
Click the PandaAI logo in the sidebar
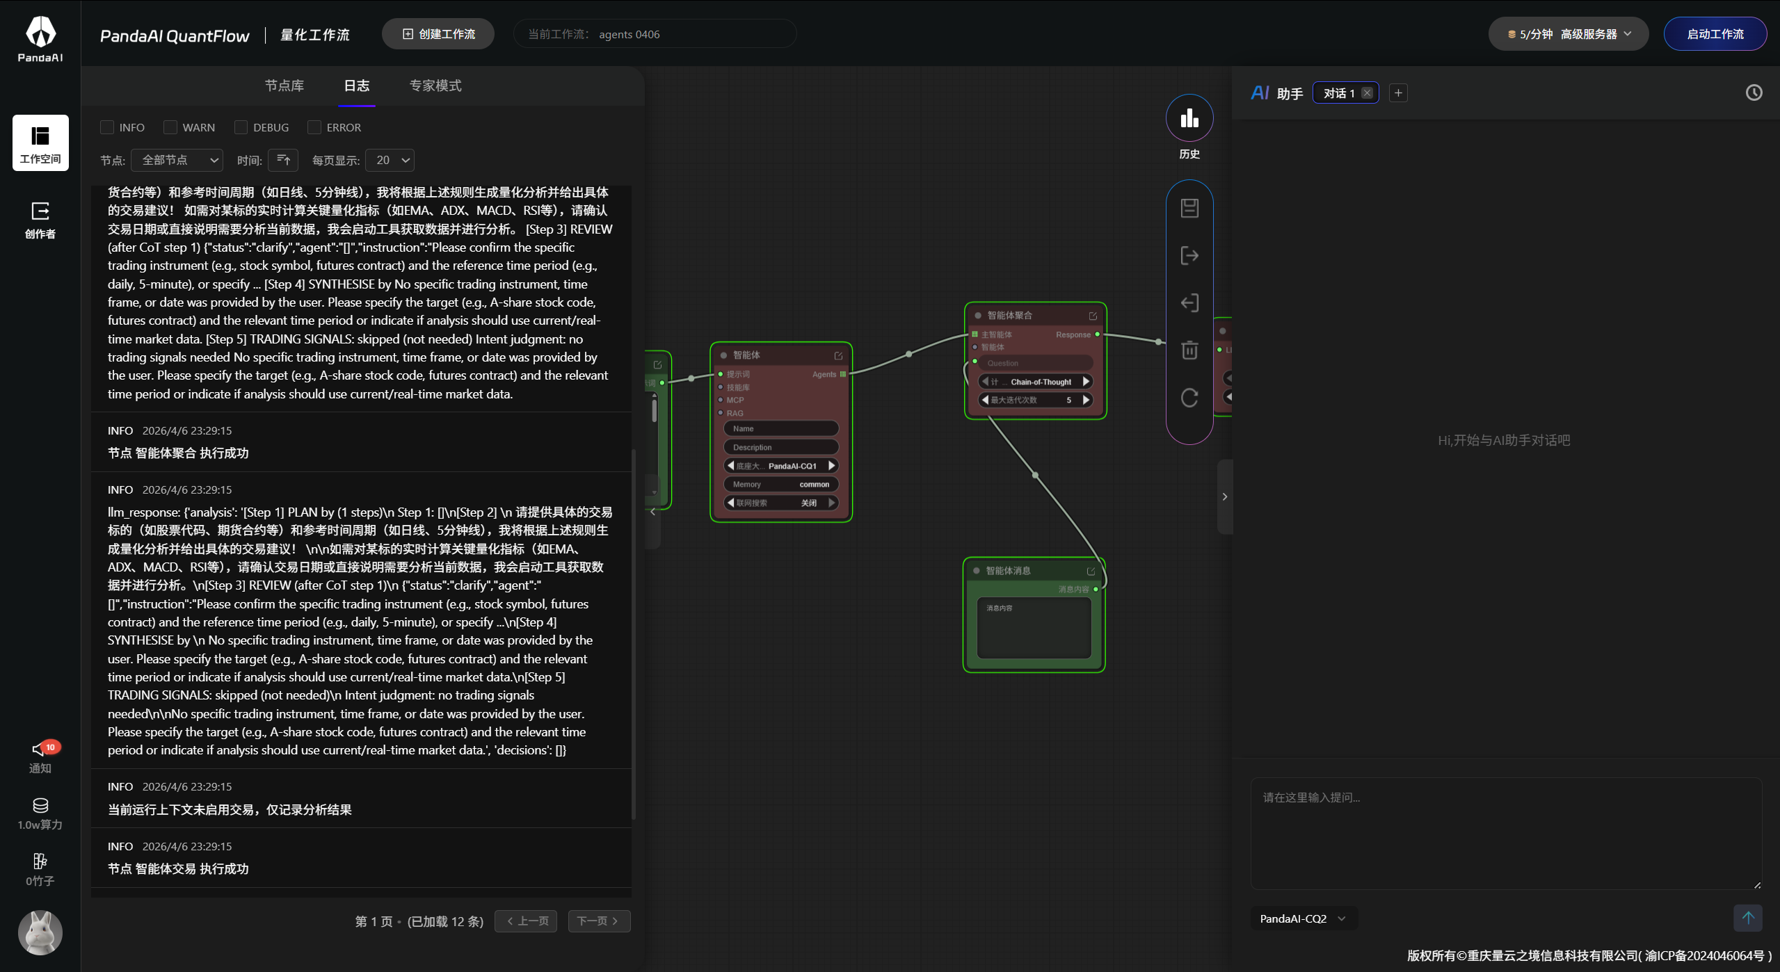[40, 39]
